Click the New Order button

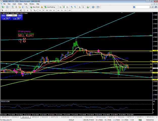[x=35, y=7]
